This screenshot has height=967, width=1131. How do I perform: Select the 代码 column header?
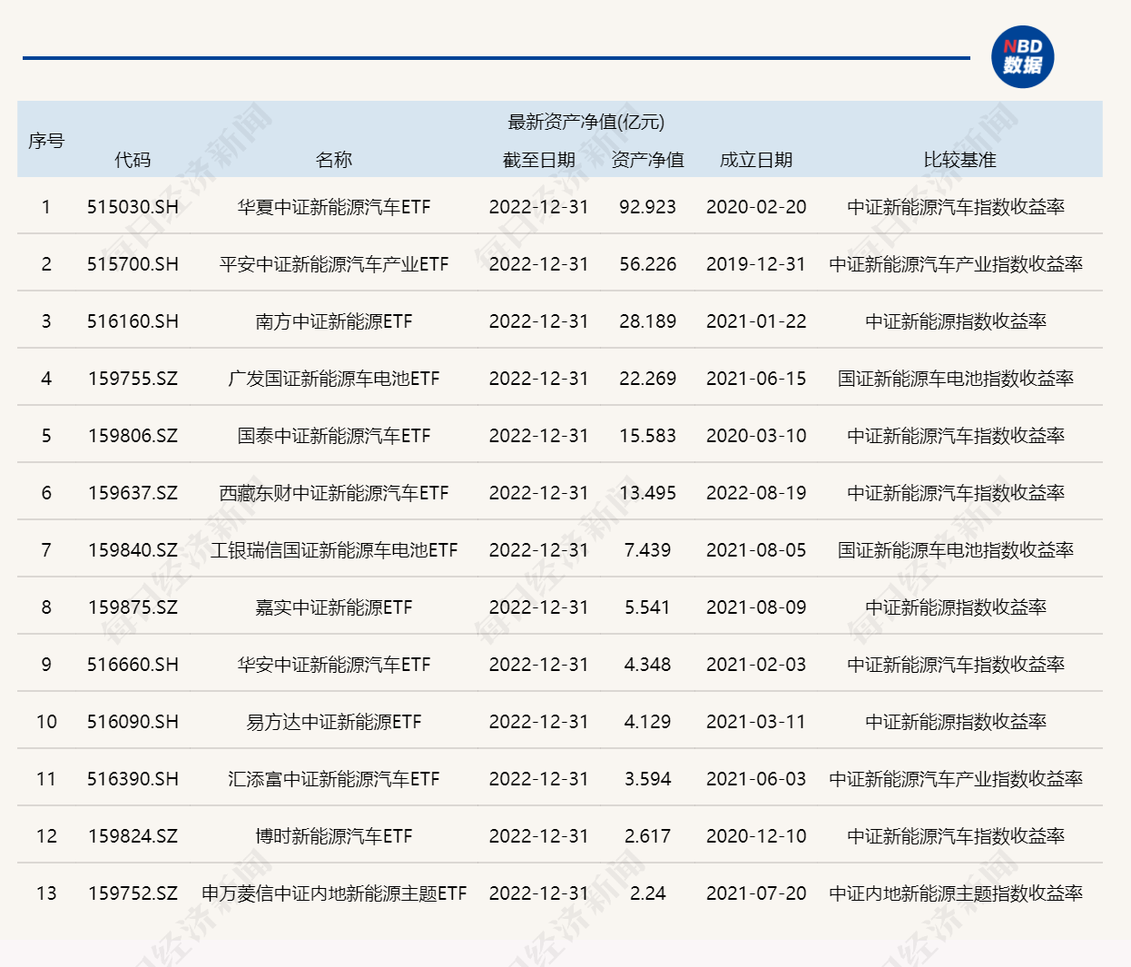(x=133, y=160)
